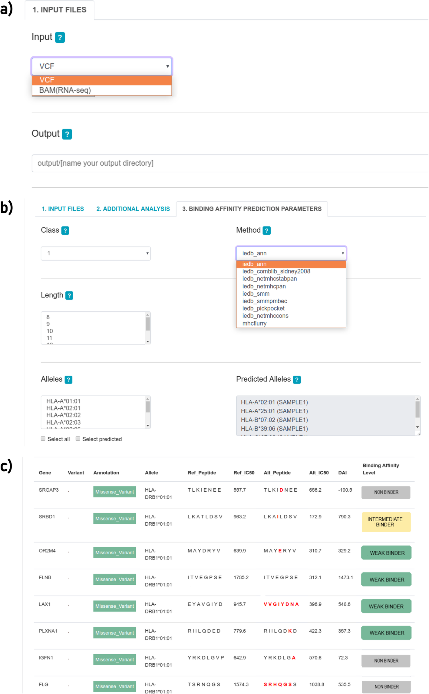This screenshot has width=429, height=694.
Task: Open the Input type dropdown showing VCF
Action: (x=102, y=66)
